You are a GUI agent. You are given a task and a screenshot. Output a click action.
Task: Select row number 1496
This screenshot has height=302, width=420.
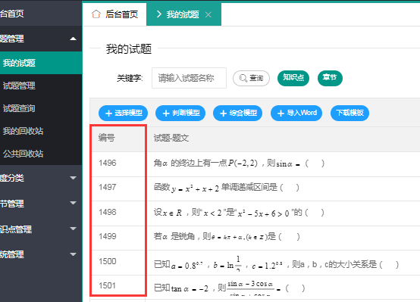pyautogui.click(x=108, y=163)
